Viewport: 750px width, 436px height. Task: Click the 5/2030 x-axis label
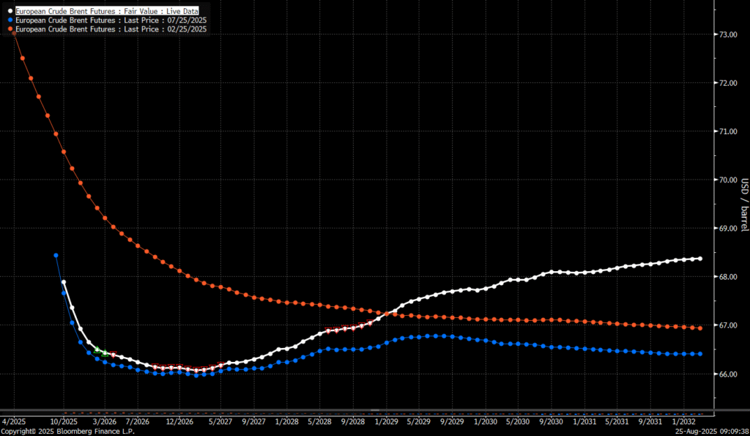pyautogui.click(x=518, y=421)
